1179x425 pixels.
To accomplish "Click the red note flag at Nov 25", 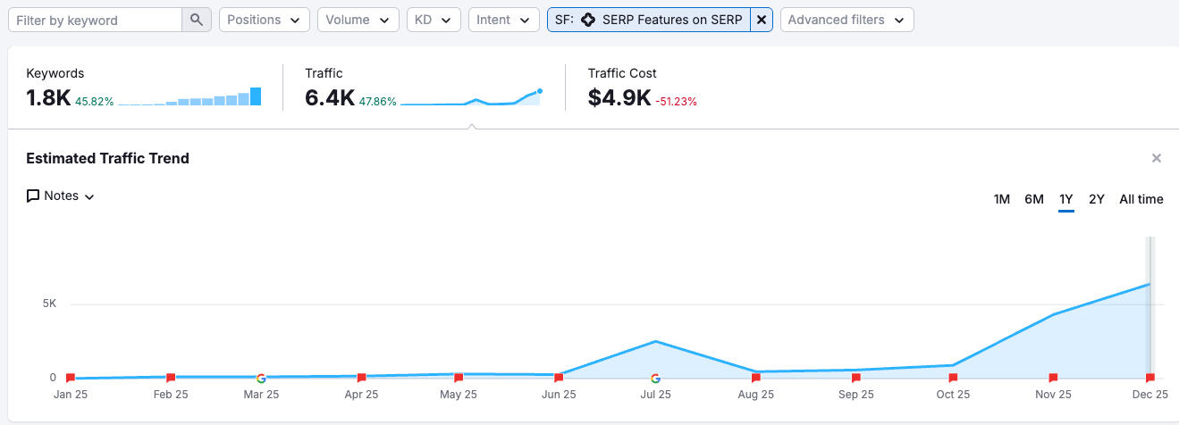I will pyautogui.click(x=1053, y=378).
